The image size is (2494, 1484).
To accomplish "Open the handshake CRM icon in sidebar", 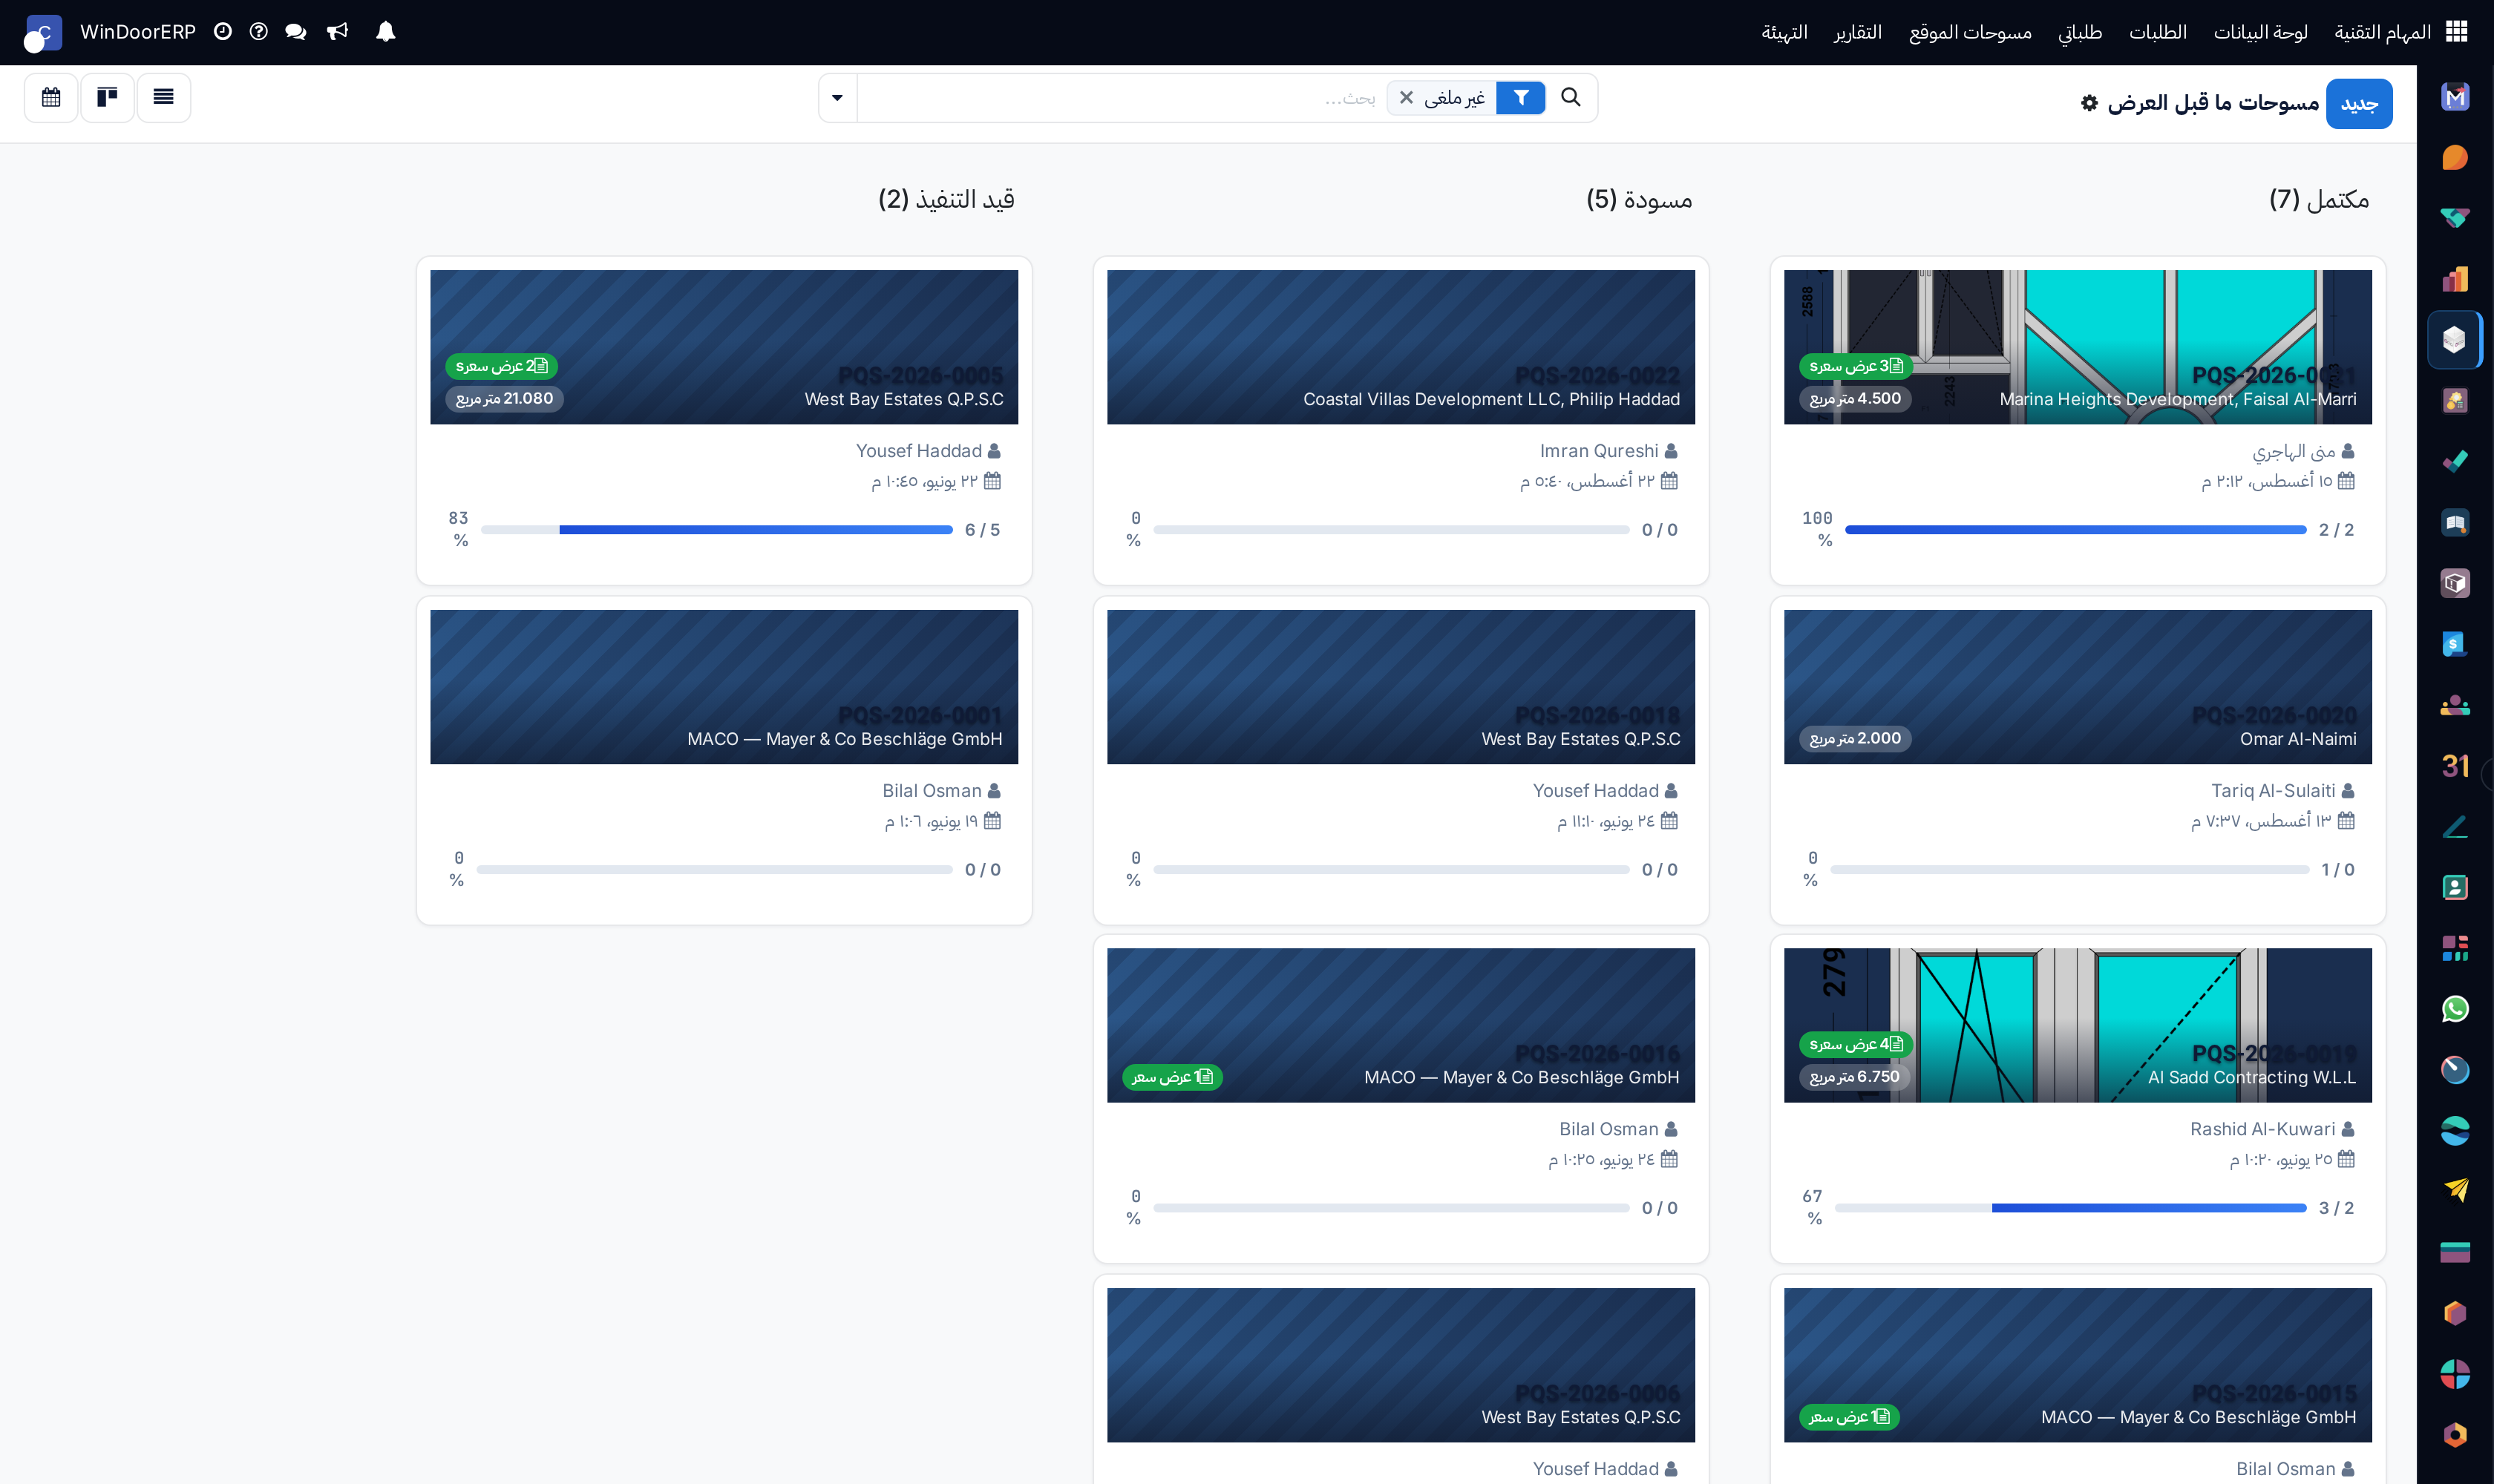I will [2455, 218].
